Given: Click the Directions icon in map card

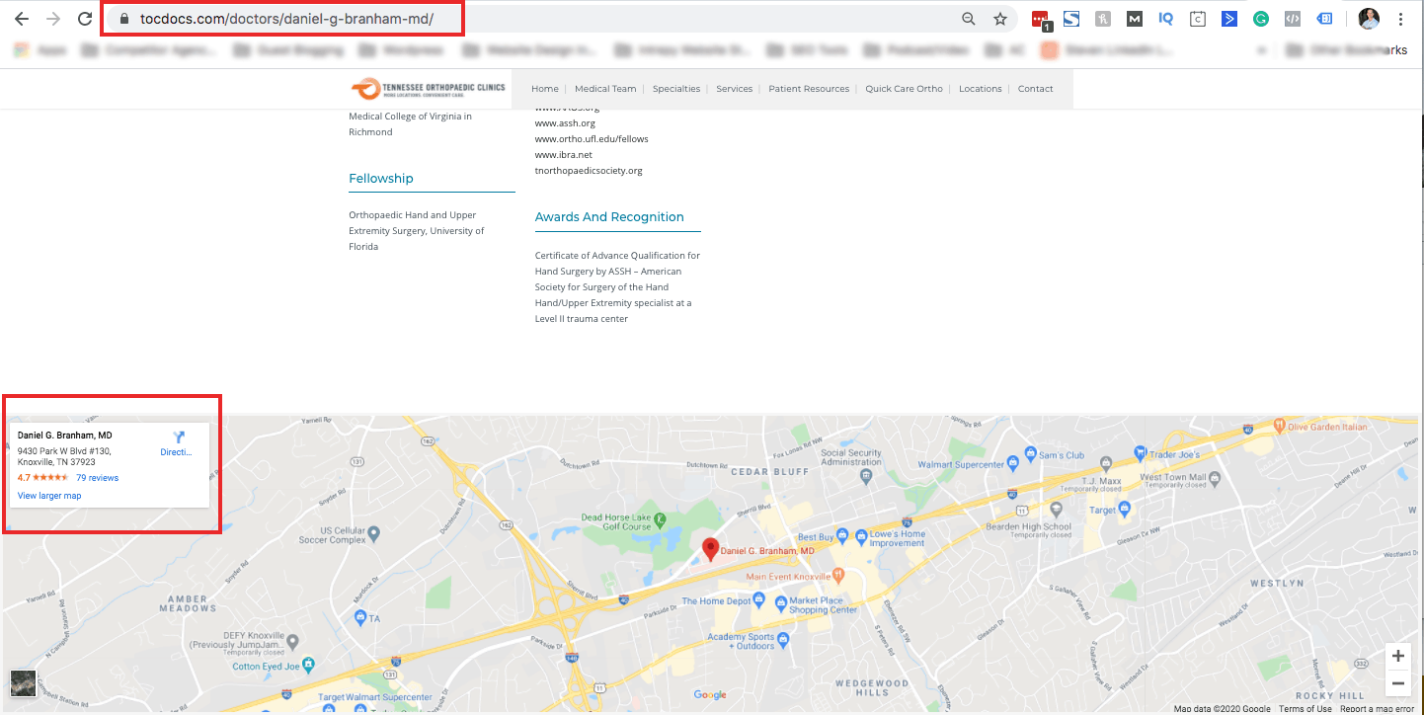Looking at the screenshot, I should [x=179, y=437].
